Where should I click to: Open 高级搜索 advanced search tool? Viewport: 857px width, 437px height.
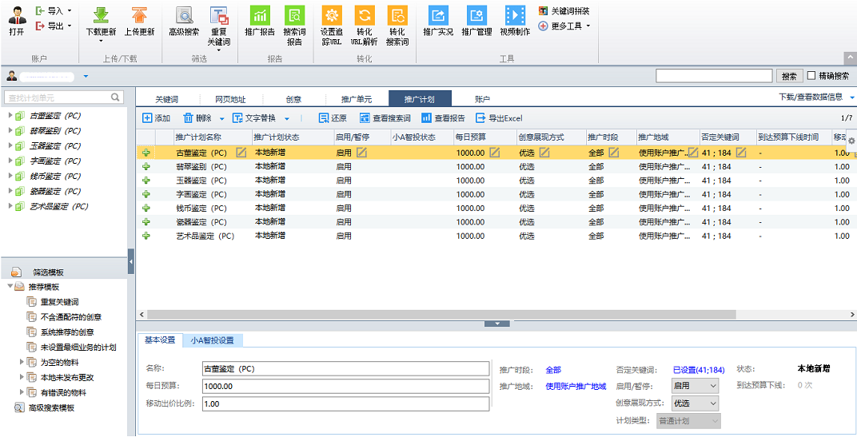point(184,15)
